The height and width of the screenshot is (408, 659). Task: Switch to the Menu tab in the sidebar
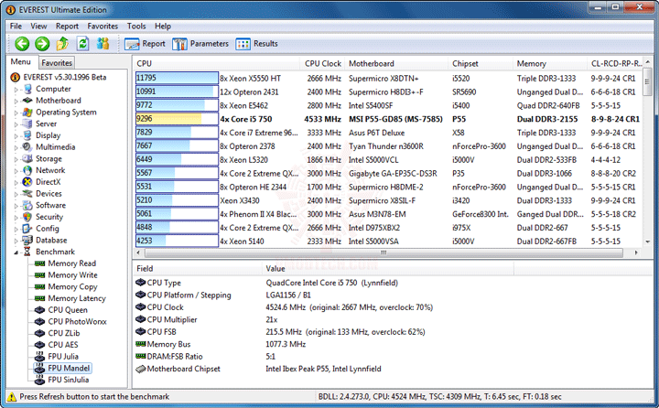[x=21, y=62]
